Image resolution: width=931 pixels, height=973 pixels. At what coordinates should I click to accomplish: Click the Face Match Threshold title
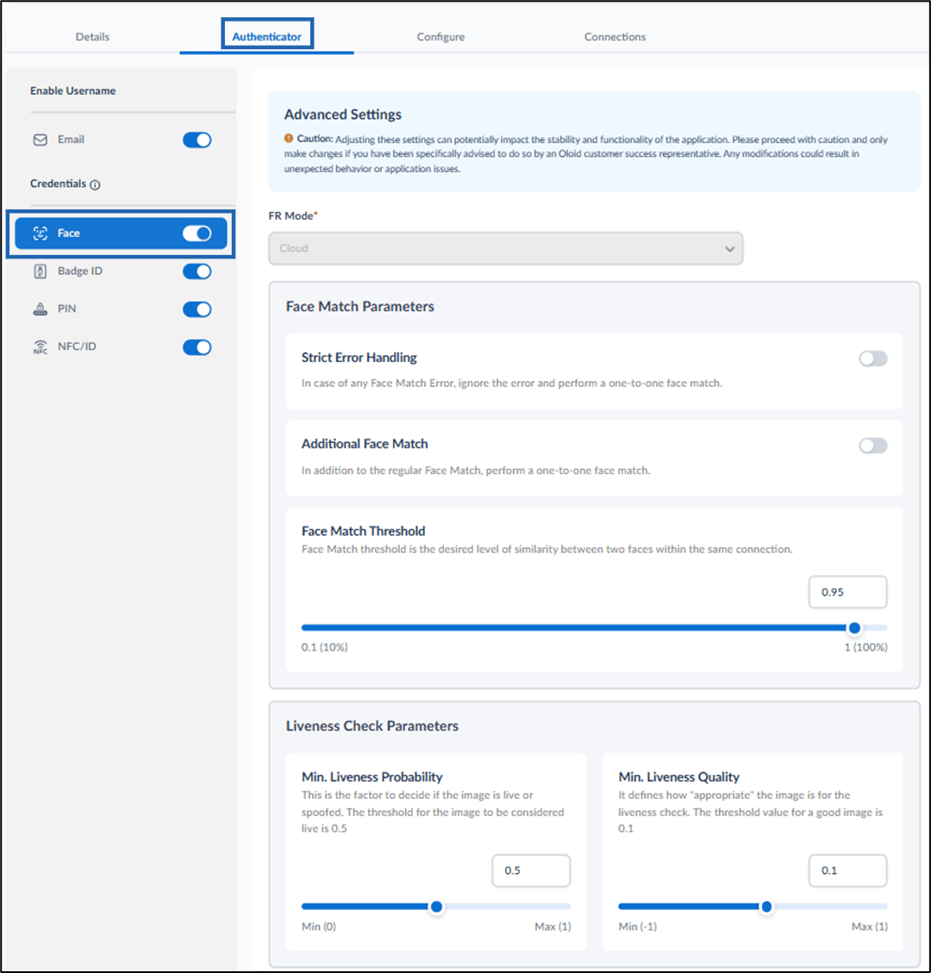coord(364,531)
